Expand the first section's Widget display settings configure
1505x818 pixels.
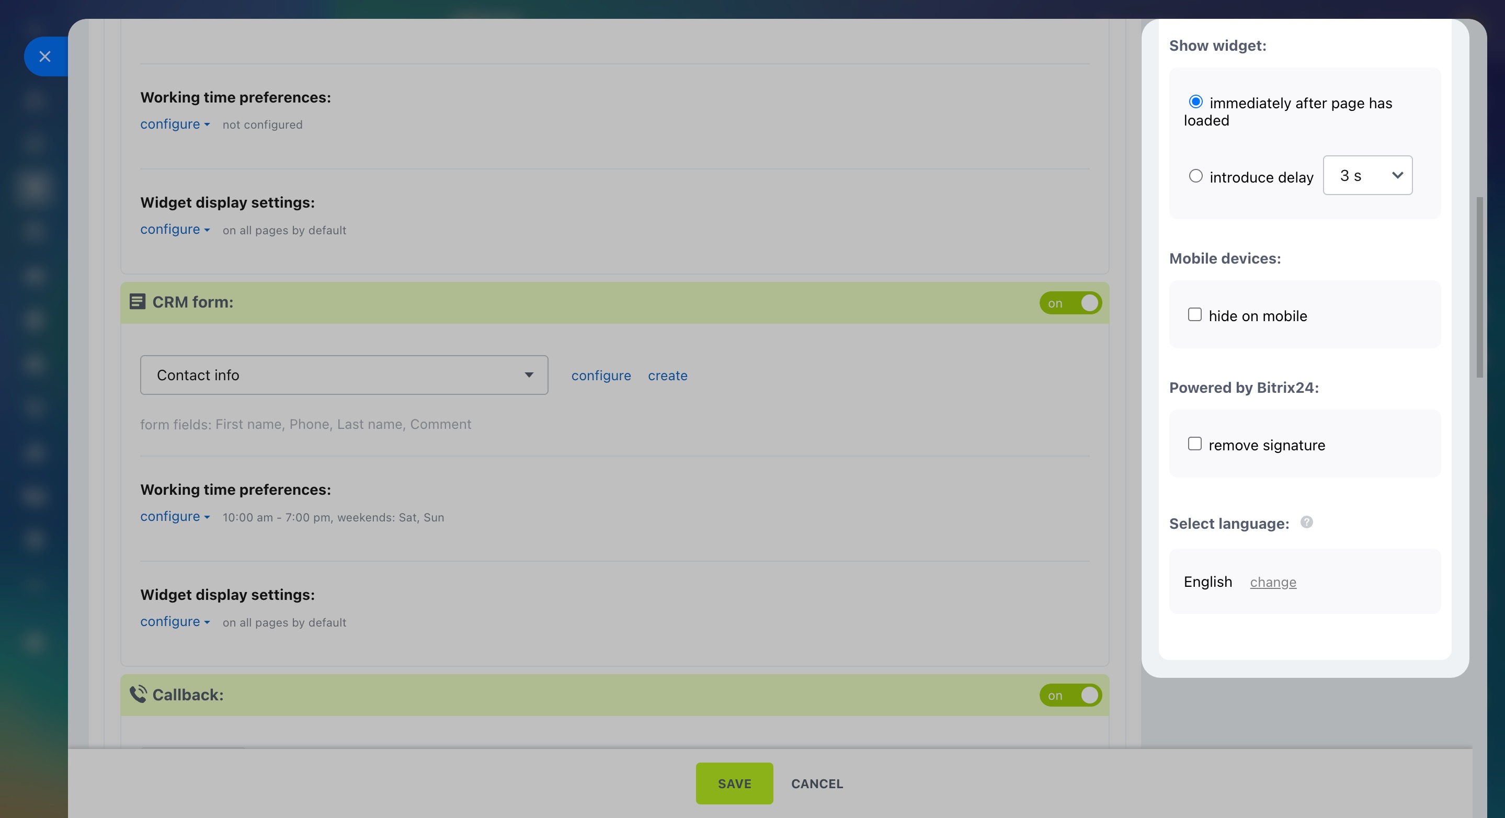pyautogui.click(x=175, y=230)
